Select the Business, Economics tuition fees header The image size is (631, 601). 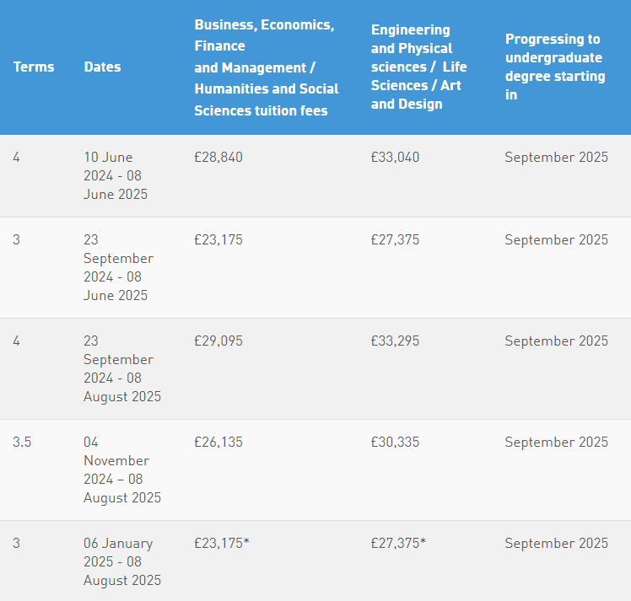tap(267, 67)
